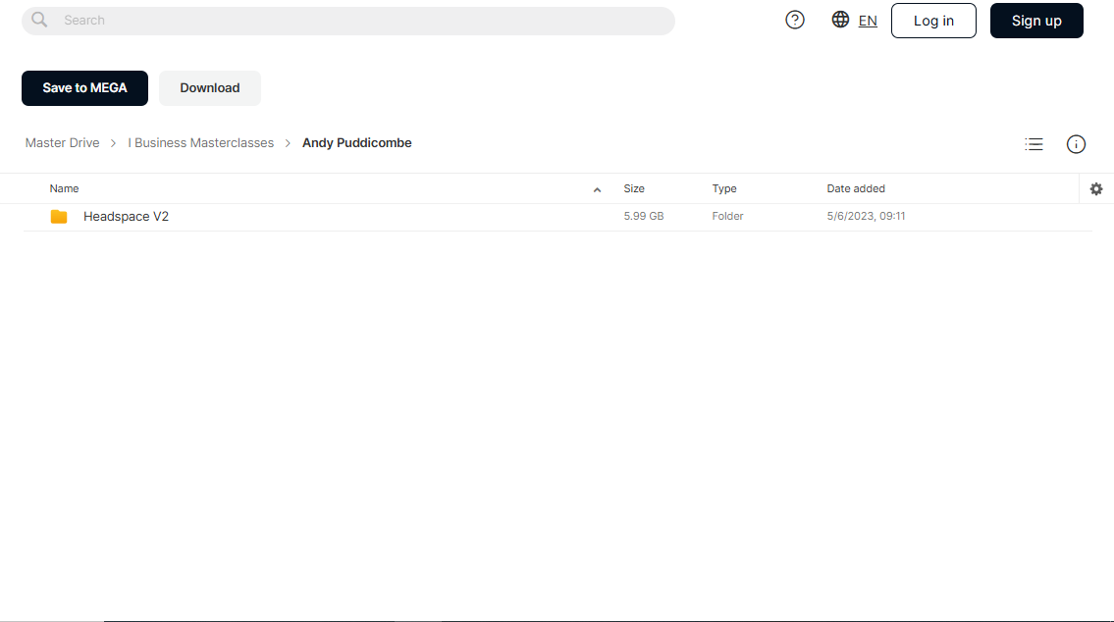Sort by Date added column header
The image size is (1114, 622).
[x=856, y=189]
